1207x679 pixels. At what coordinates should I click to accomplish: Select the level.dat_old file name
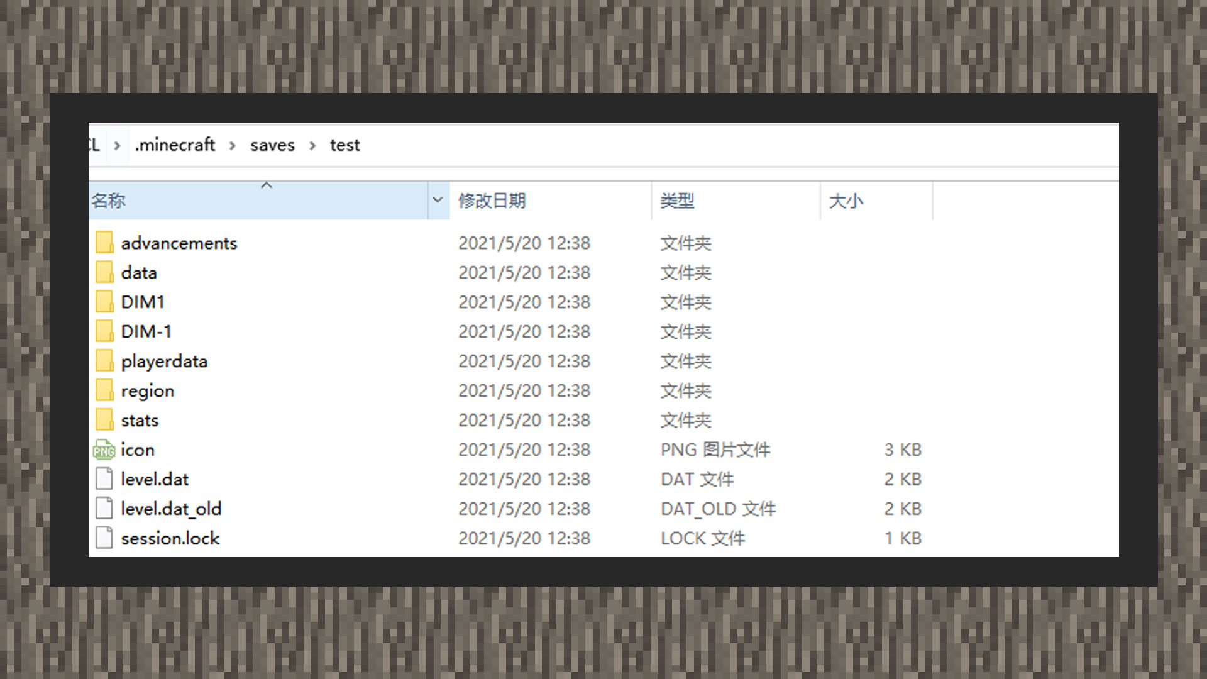171,509
